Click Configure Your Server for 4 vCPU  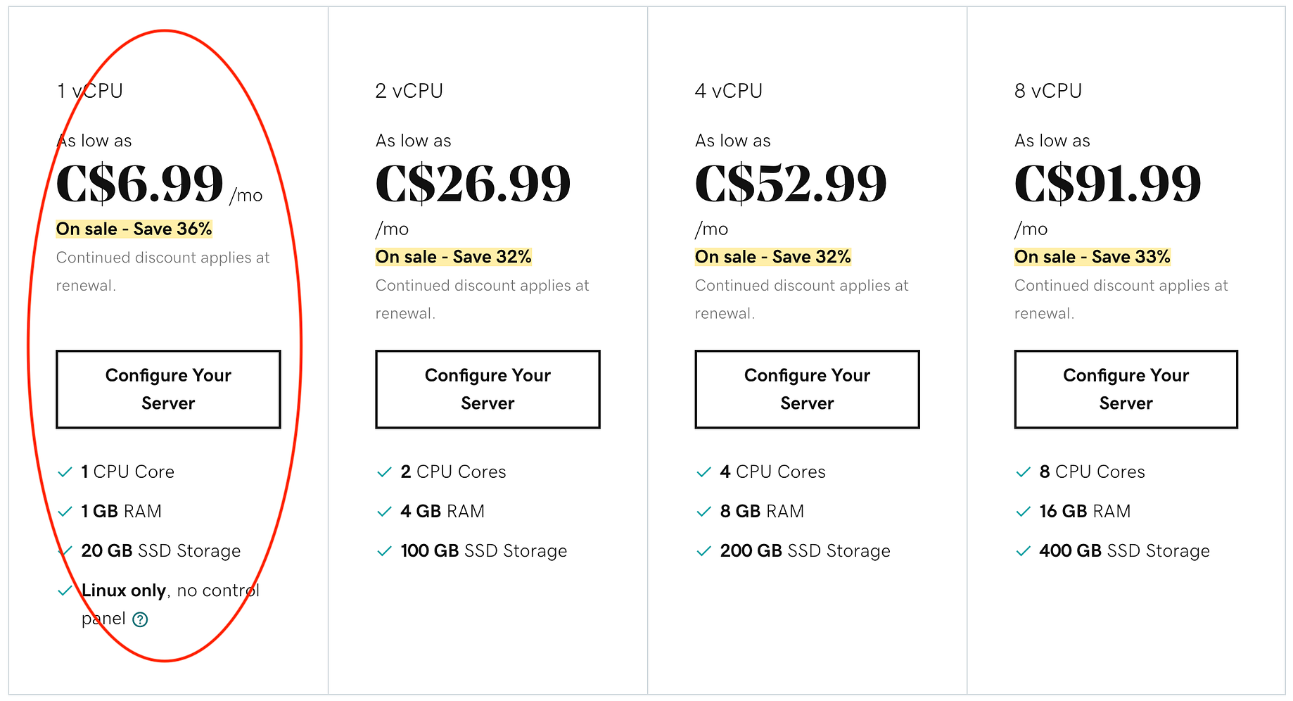pos(807,389)
